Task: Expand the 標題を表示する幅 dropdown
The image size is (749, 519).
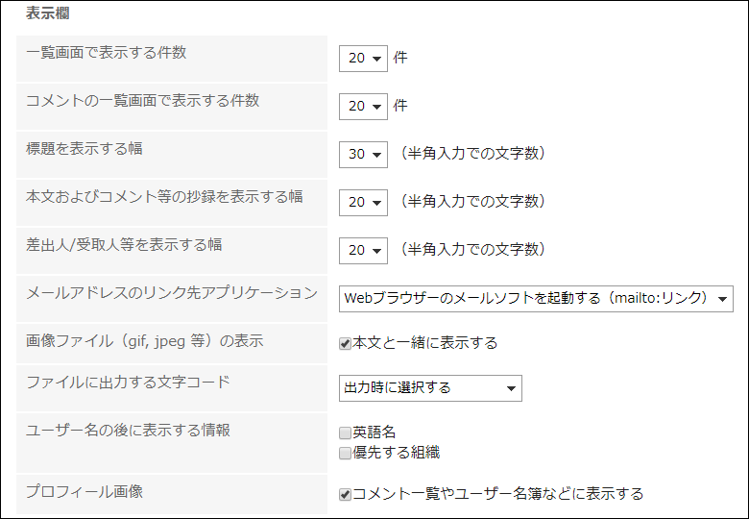Action: point(363,154)
